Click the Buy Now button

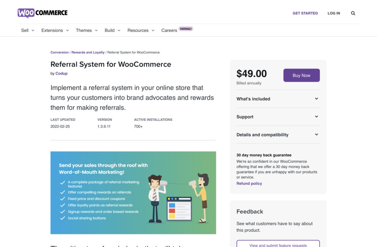(x=302, y=75)
